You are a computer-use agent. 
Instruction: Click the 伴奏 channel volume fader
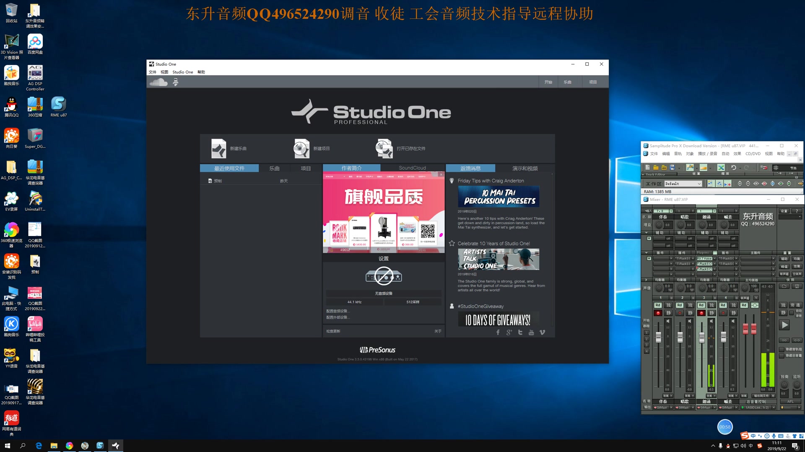tap(658, 337)
